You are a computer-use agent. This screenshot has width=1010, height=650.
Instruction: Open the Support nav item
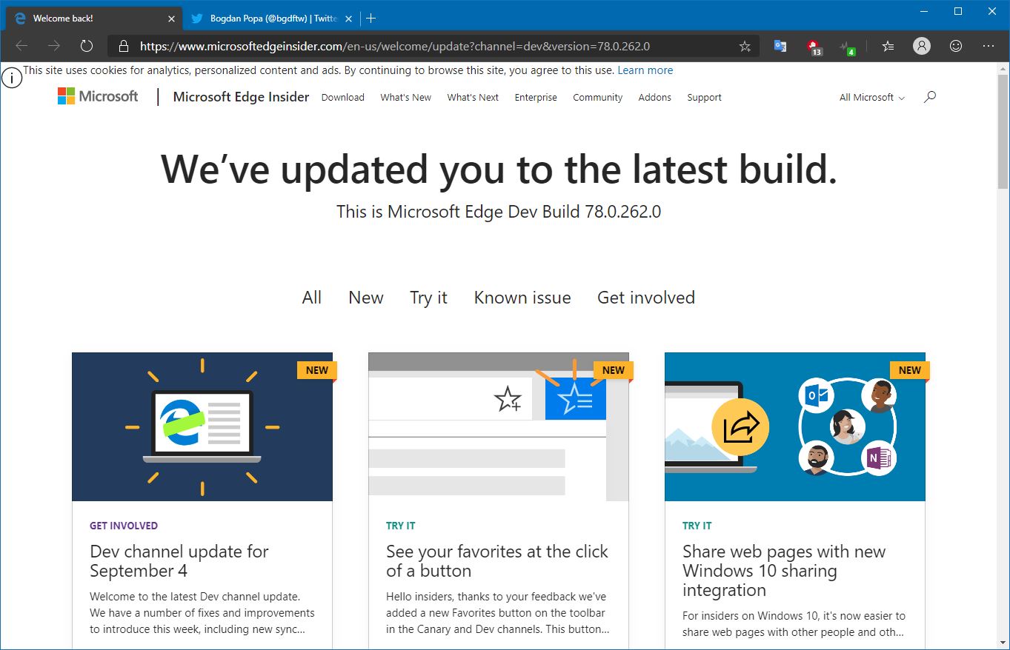[704, 97]
